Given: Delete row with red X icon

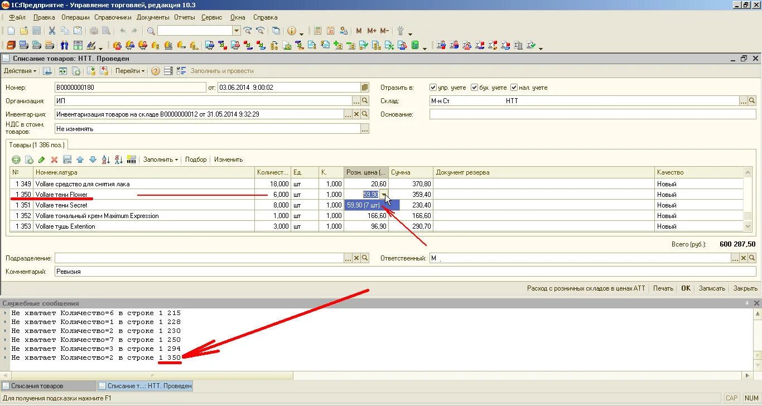Looking at the screenshot, I should click(x=54, y=159).
